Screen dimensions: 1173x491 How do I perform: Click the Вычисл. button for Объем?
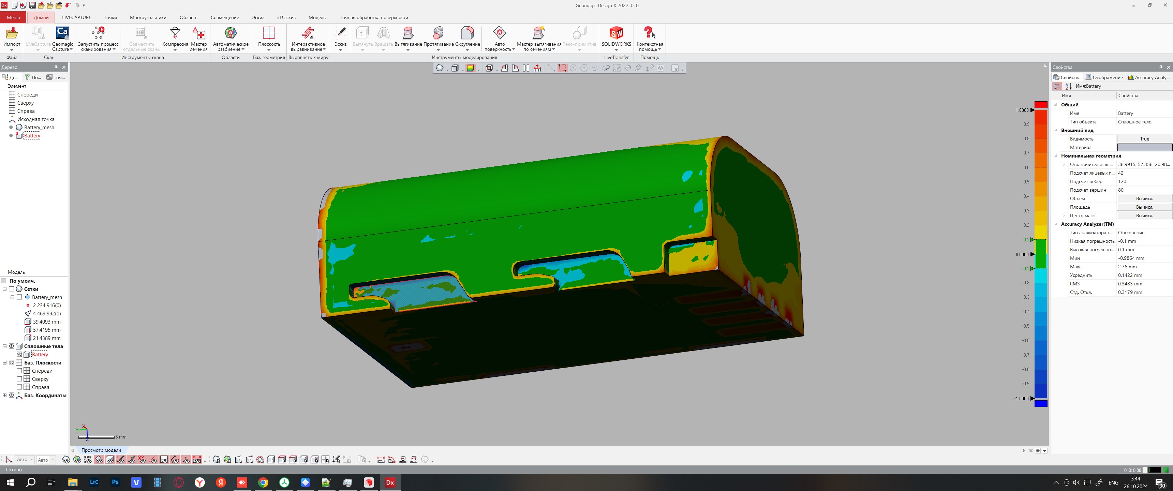[x=1144, y=198]
